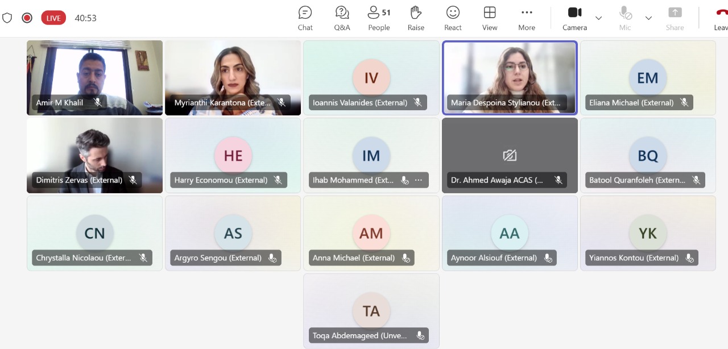Leave the meeting

point(721,18)
